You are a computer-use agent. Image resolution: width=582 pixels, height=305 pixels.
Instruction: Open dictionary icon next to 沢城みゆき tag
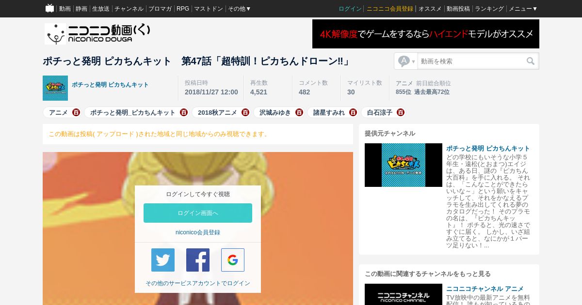[299, 112]
